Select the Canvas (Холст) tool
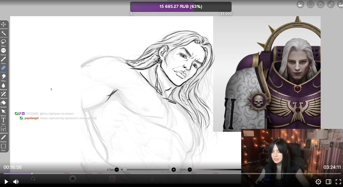Viewport: 343px width, 187px height. point(4,146)
